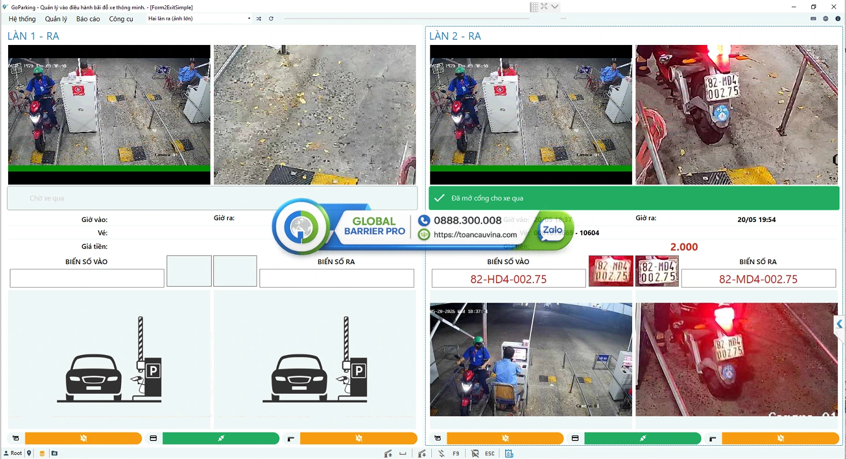
Task: Click Làn 1 BIỂN SỐ VÀO input field
Action: (x=87, y=279)
